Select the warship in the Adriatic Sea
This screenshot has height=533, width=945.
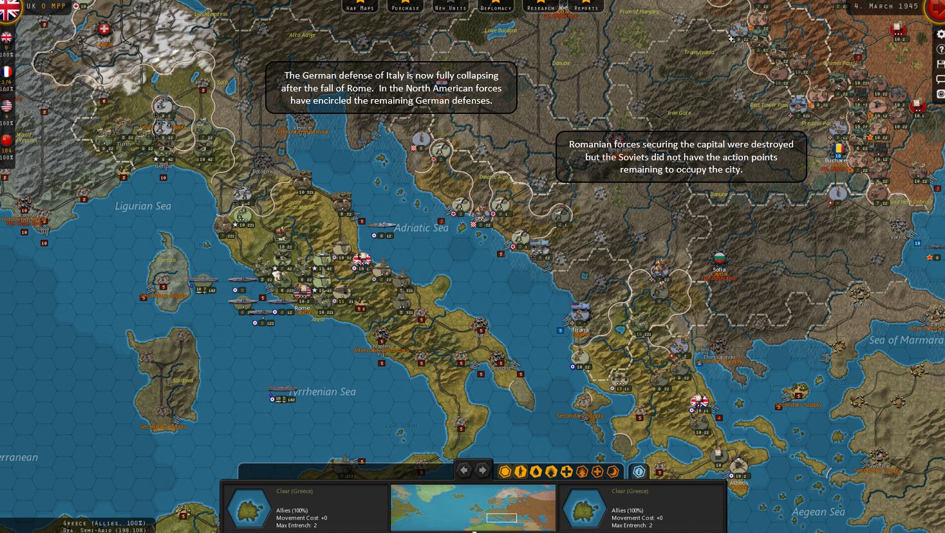click(x=382, y=227)
